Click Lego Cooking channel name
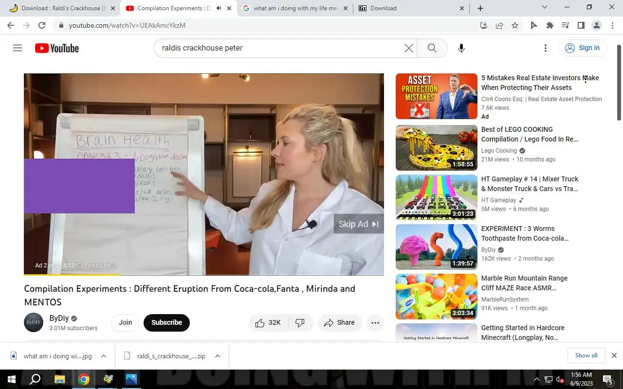 pos(499,151)
